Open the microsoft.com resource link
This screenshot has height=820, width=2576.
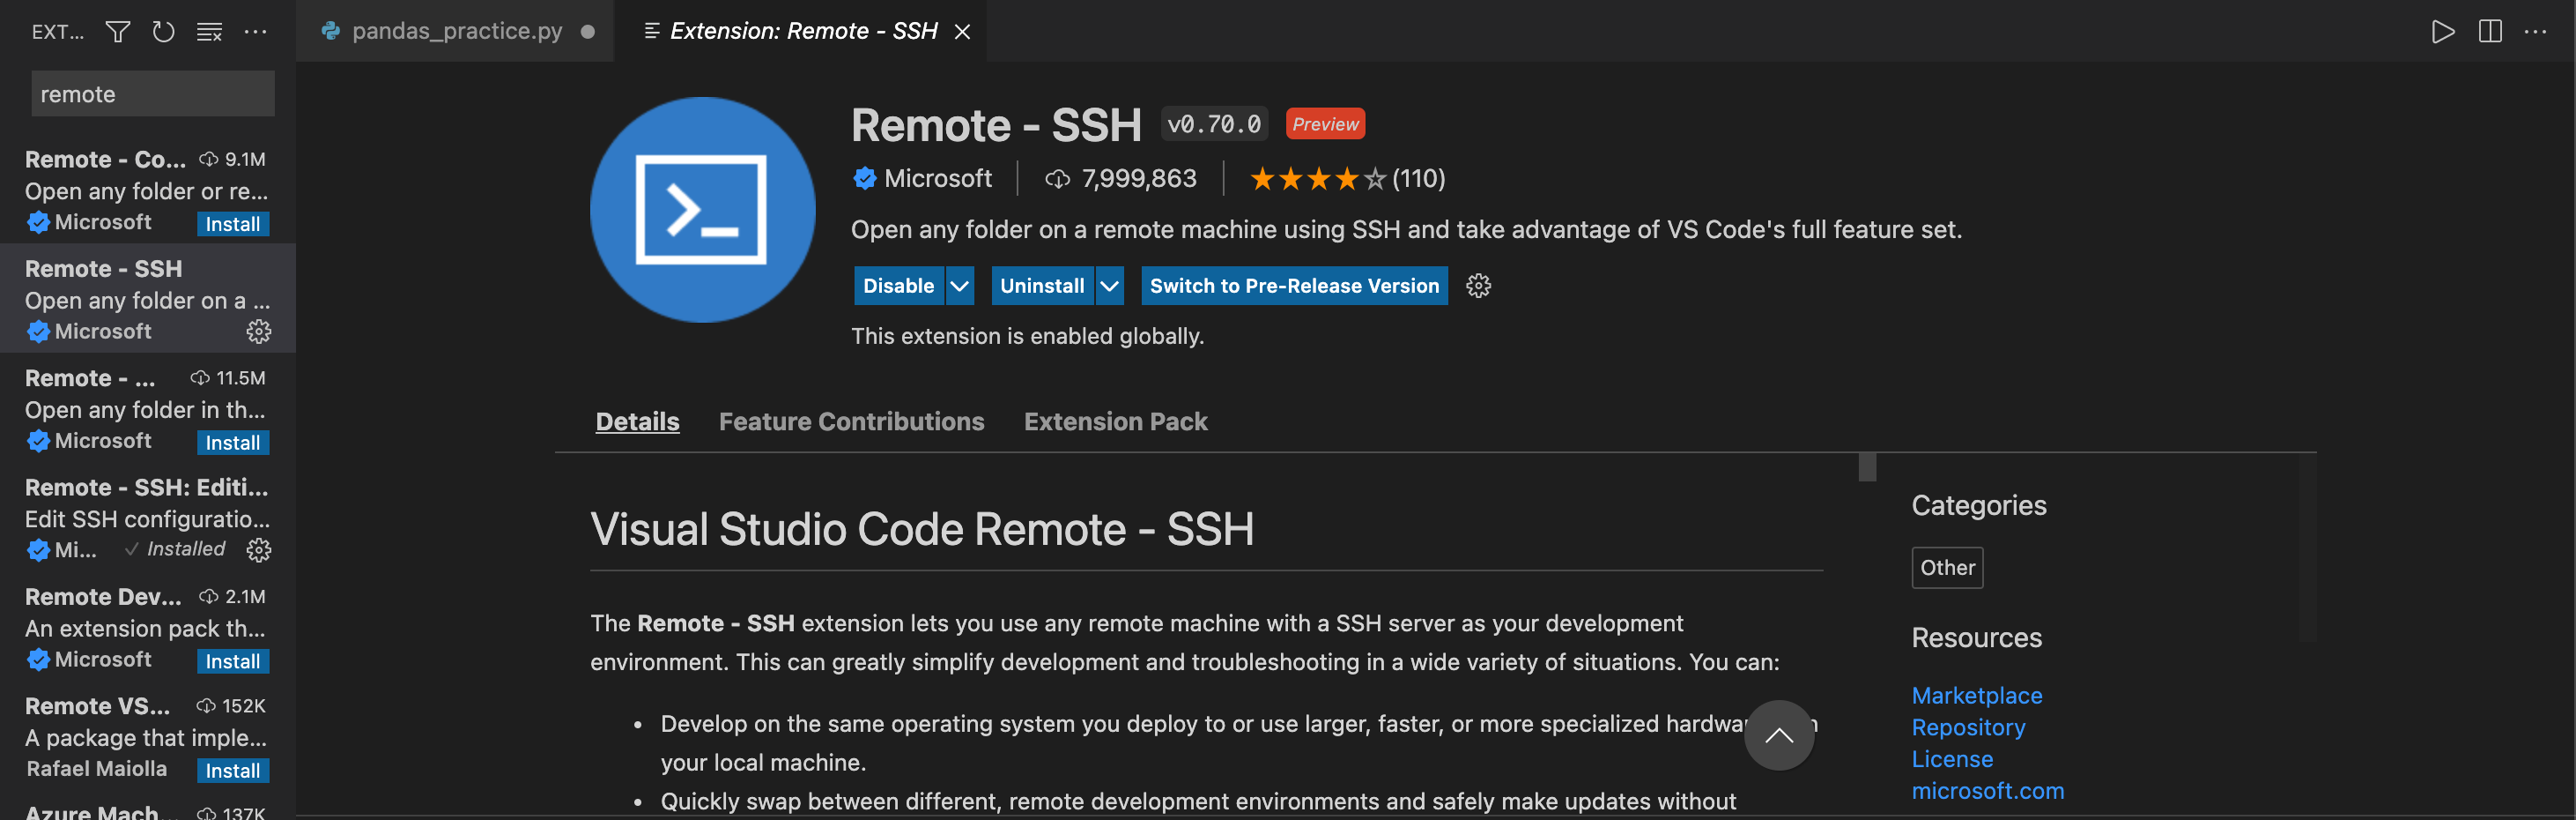(1987, 791)
